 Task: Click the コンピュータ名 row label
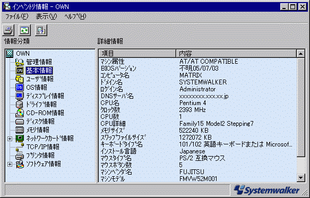pyautogui.click(x=115, y=75)
